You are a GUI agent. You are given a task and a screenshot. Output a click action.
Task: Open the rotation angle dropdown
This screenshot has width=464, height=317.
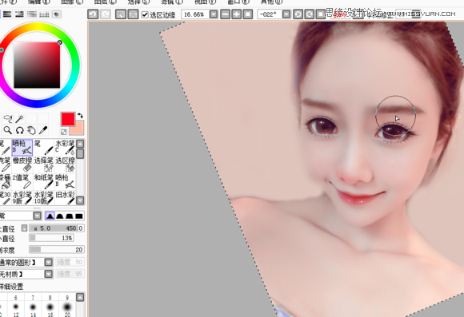pos(286,14)
